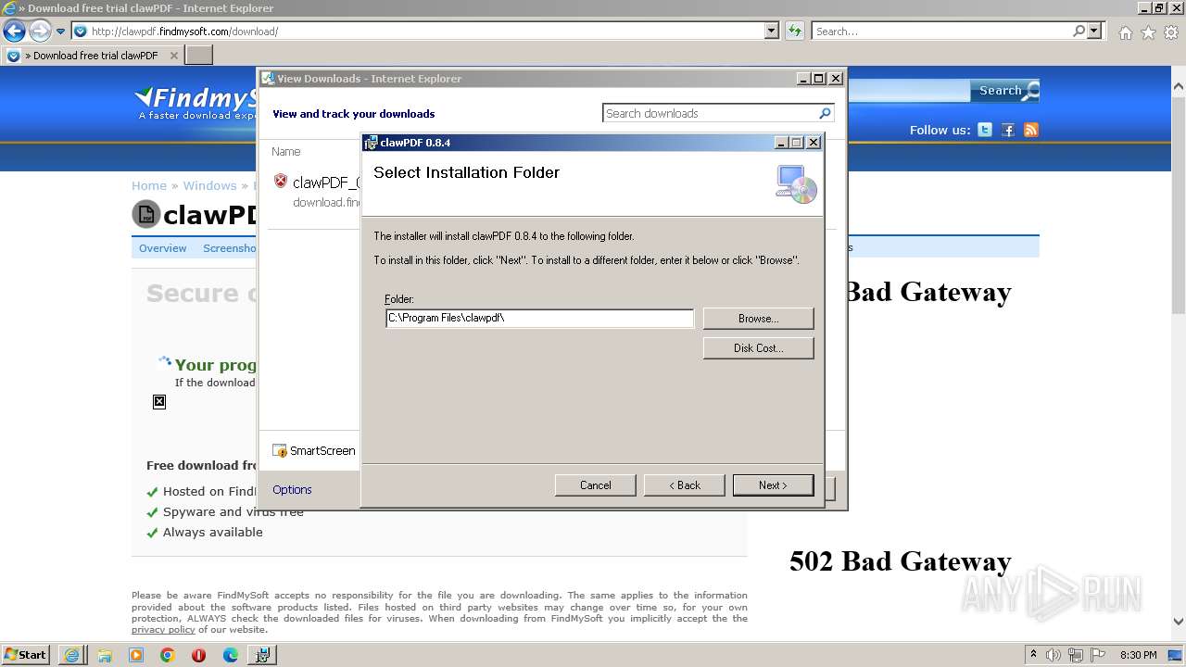Click the installer Next > button
The height and width of the screenshot is (667, 1186).
(773, 485)
